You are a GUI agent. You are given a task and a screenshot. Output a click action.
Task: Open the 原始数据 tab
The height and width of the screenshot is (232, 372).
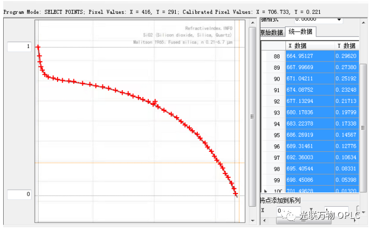pyautogui.click(x=272, y=32)
